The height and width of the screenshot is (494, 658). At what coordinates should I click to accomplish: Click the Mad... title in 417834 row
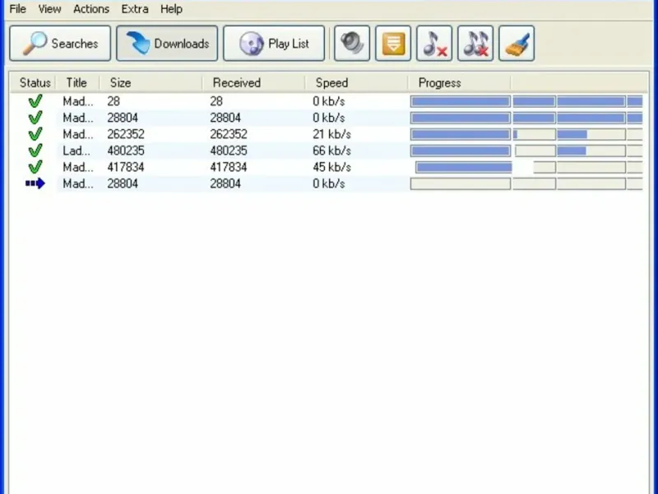[x=78, y=167]
